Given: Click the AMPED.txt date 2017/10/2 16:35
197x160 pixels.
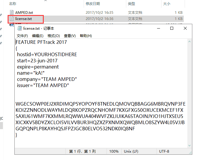Looking at the screenshot, I should tap(99, 12).
